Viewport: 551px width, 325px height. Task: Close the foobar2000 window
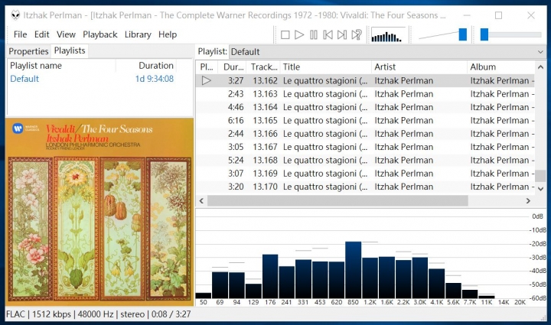point(530,15)
